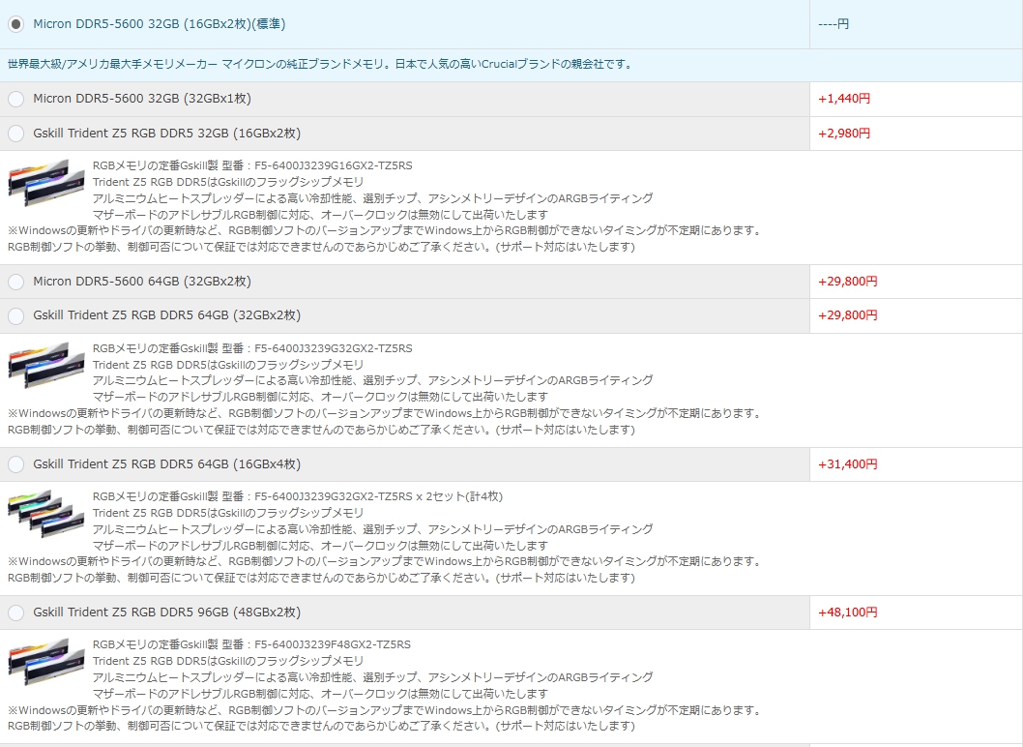Pick the Gskill Trident Z5 64GB (16GBx4枚) radio button
1023x747 pixels.
coord(15,464)
